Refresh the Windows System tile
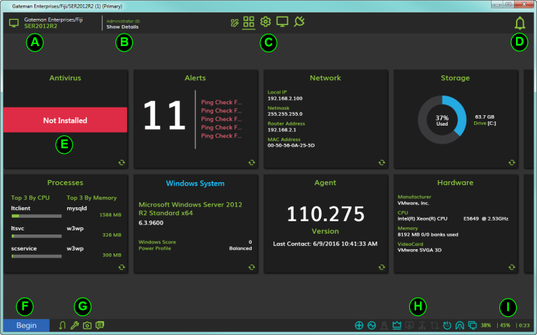 click(252, 267)
